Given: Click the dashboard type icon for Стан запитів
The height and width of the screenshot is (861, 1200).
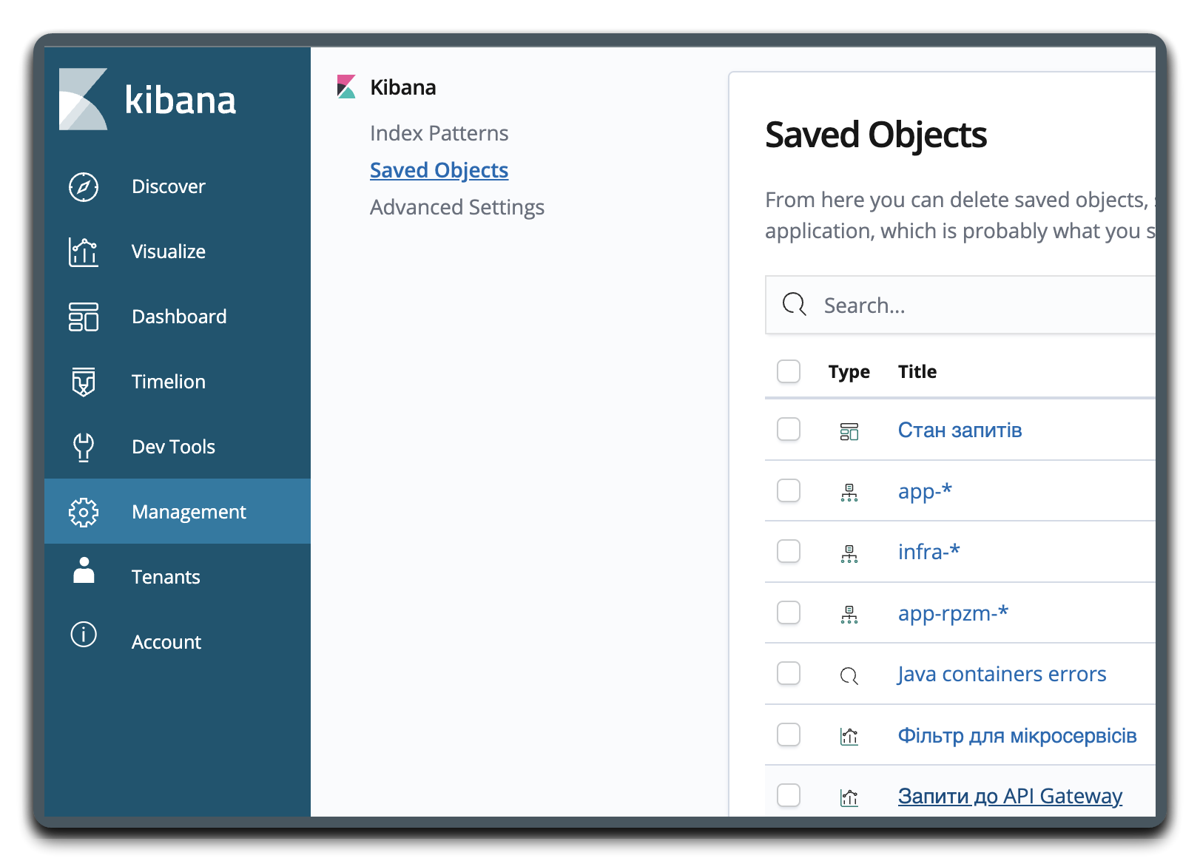Looking at the screenshot, I should [849, 431].
